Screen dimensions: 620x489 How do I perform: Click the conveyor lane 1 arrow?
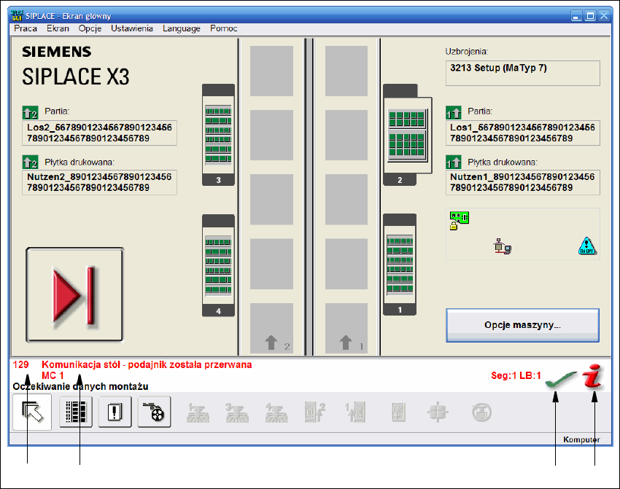[346, 343]
